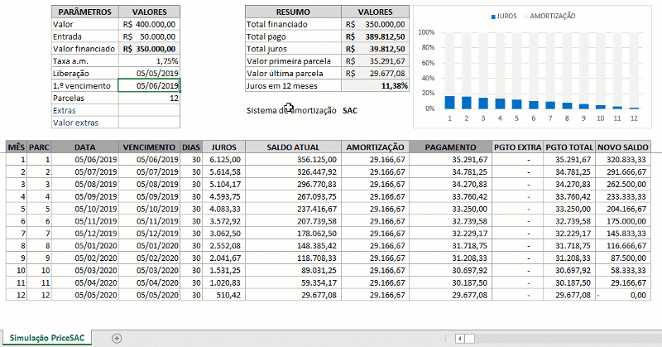Click the AMORTIZAÇÃO table column header
662x347 pixels.
(x=375, y=147)
